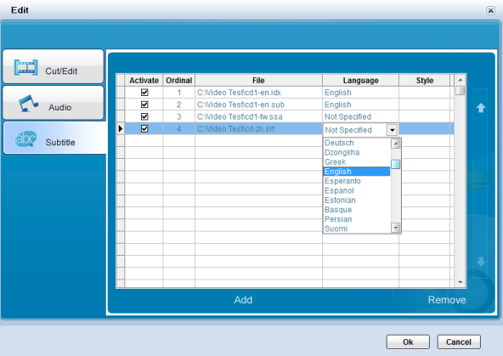The height and width of the screenshot is (356, 503).
Task: Open the Cut/Edit tab
Action: tap(54, 67)
